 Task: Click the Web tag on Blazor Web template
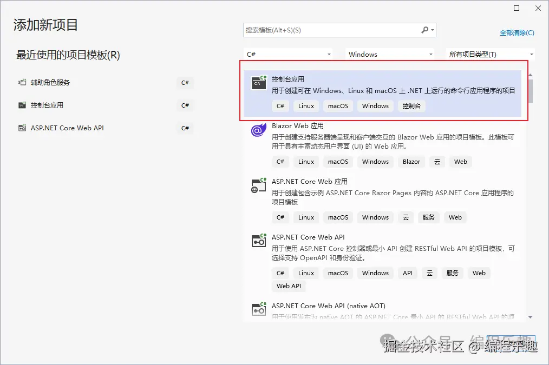click(x=460, y=162)
